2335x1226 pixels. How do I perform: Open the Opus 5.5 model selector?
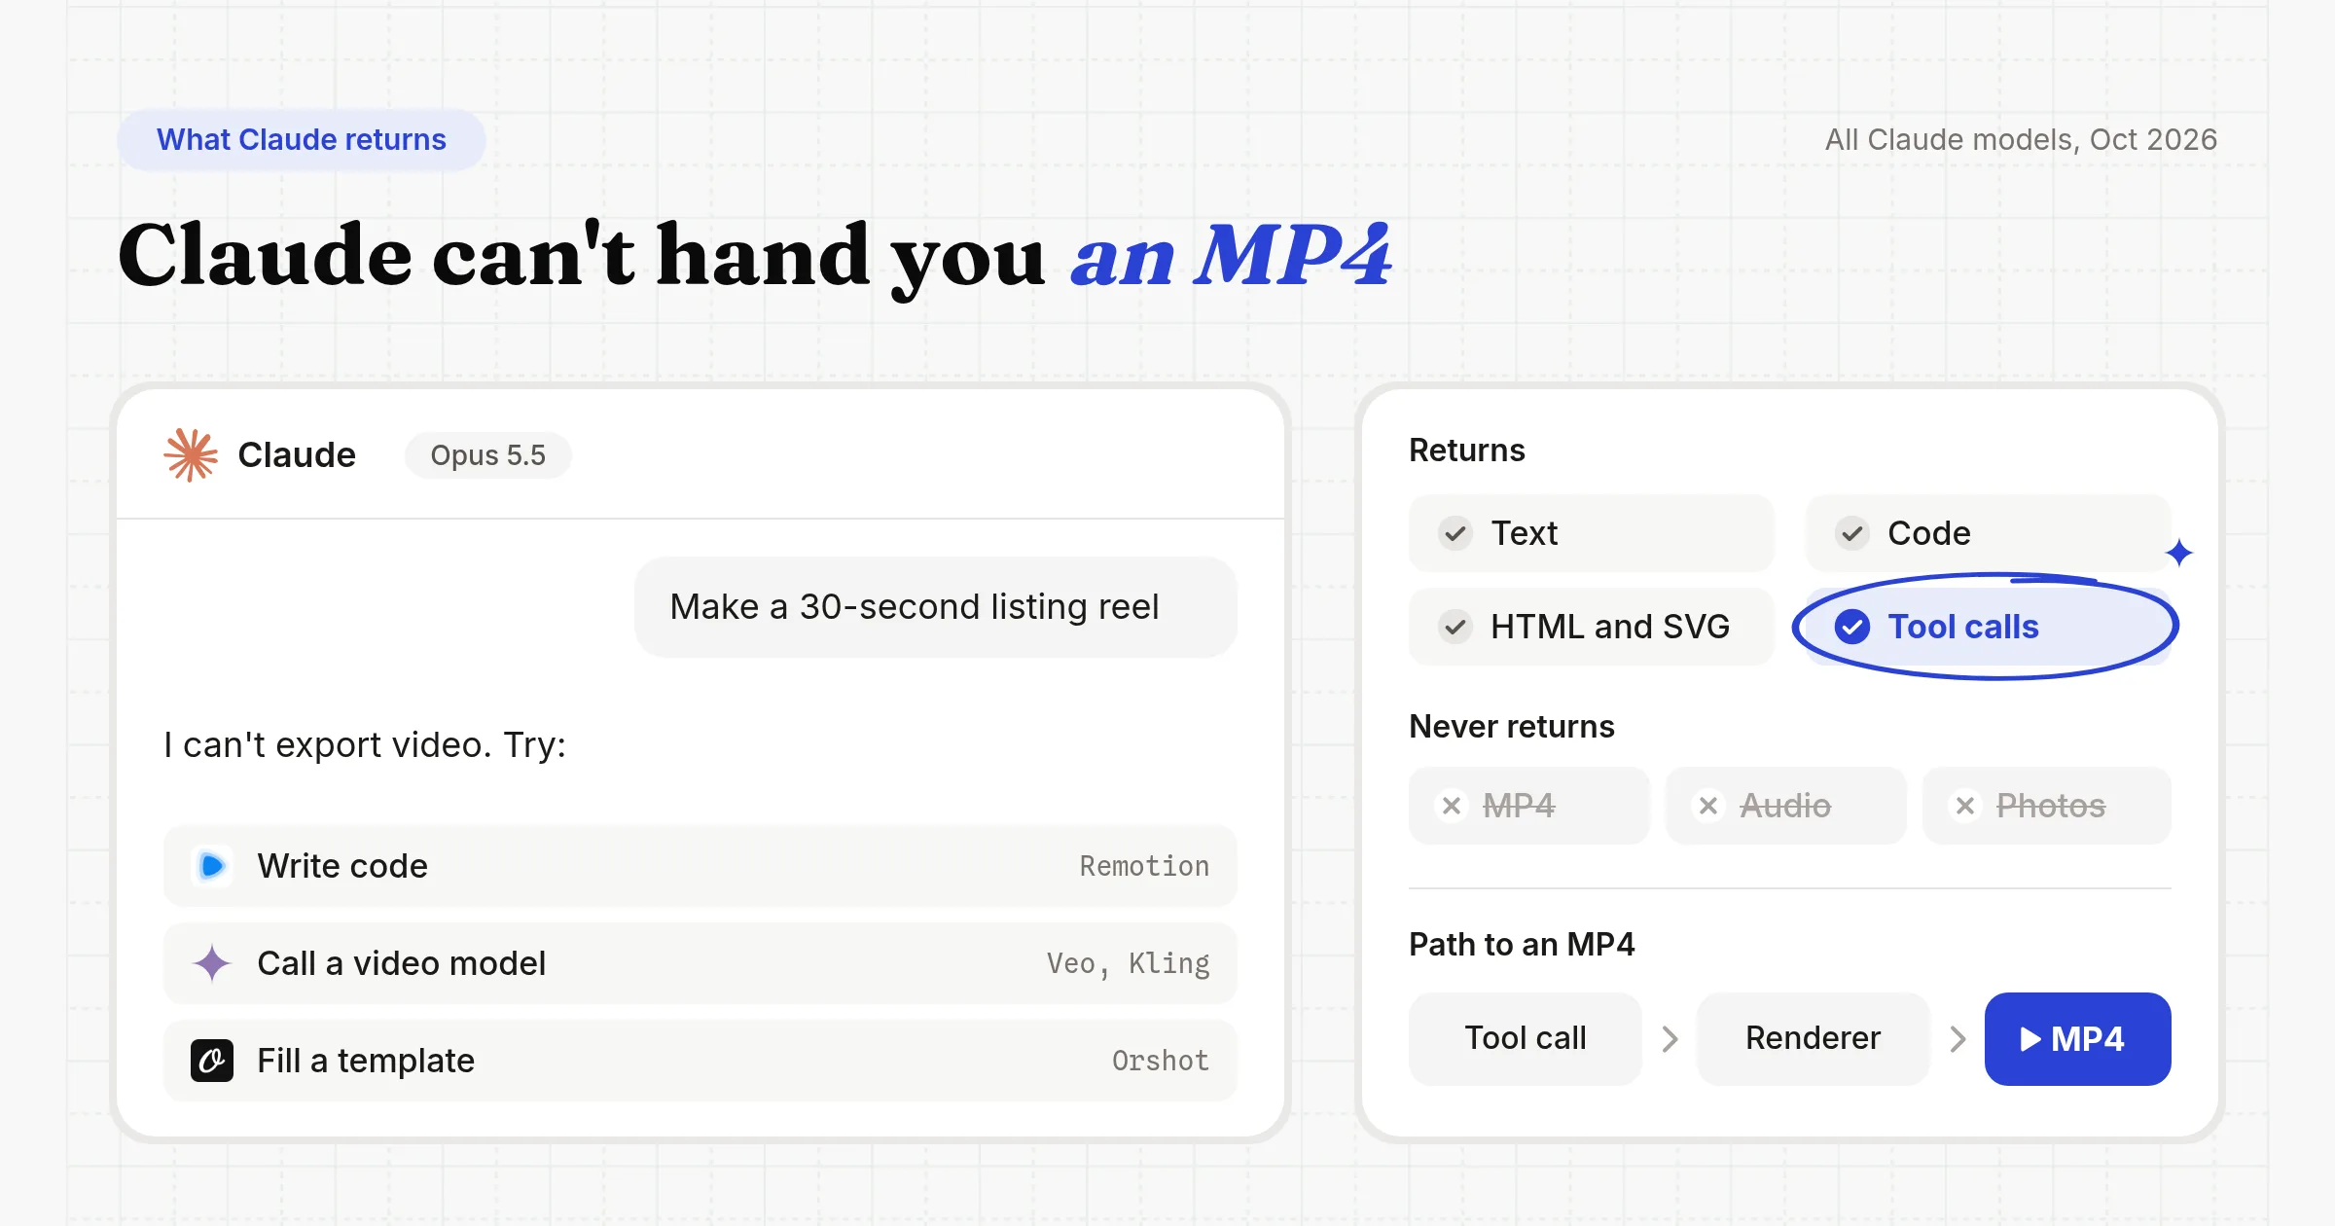[488, 455]
